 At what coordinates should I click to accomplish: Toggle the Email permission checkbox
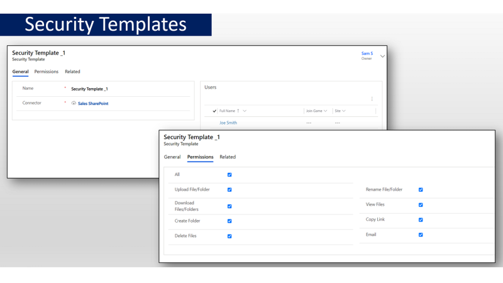pos(421,235)
